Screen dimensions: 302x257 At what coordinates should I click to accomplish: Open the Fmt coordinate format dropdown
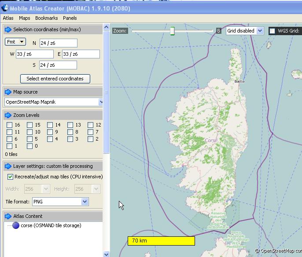click(15, 42)
